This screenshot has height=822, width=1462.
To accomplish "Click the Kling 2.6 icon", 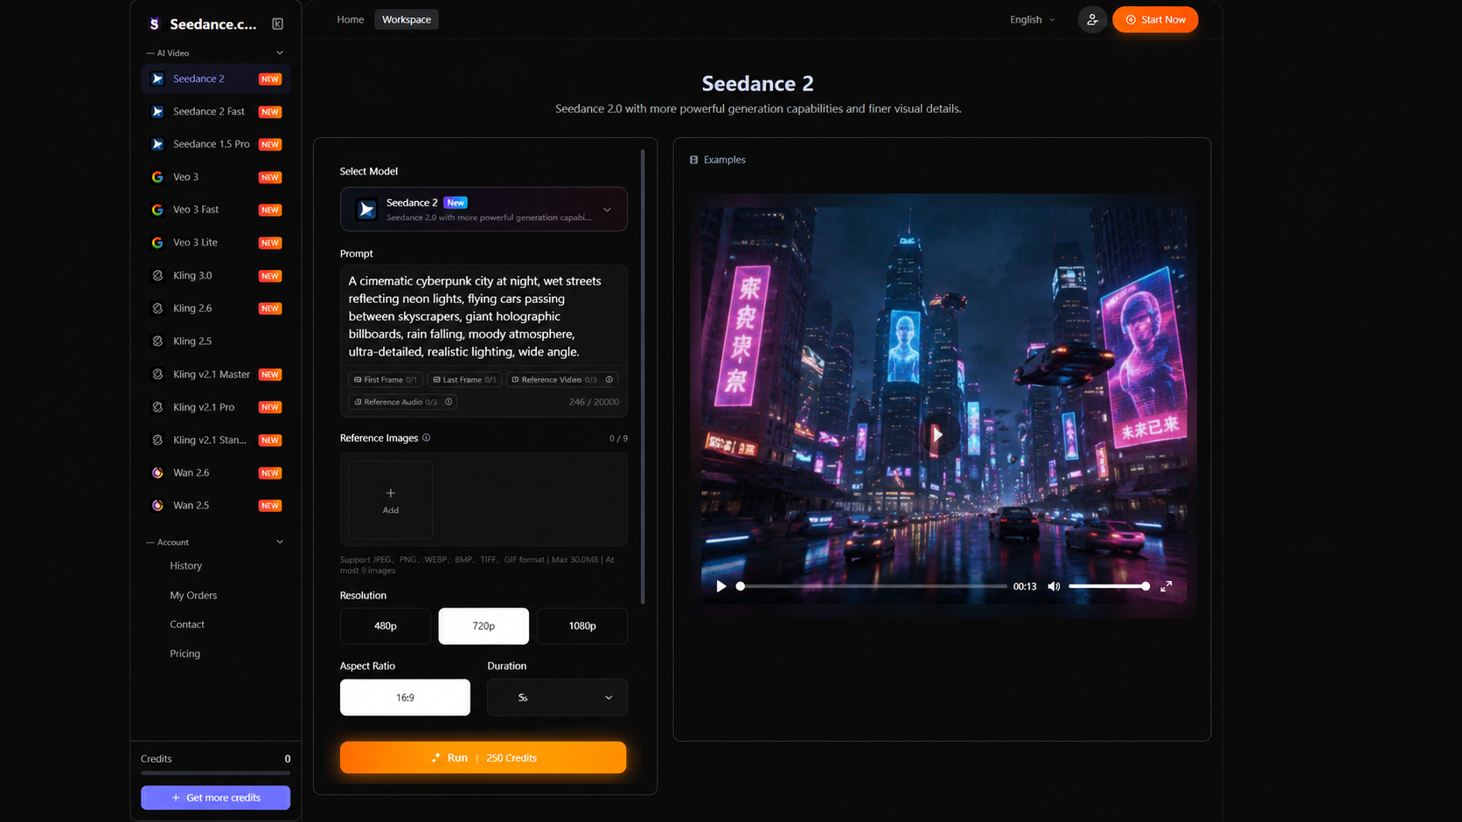I will (157, 308).
